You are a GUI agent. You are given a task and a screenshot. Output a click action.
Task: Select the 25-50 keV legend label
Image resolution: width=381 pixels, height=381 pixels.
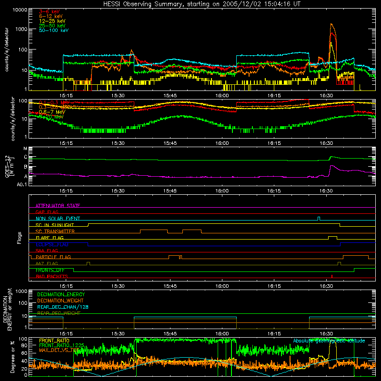(52, 26)
